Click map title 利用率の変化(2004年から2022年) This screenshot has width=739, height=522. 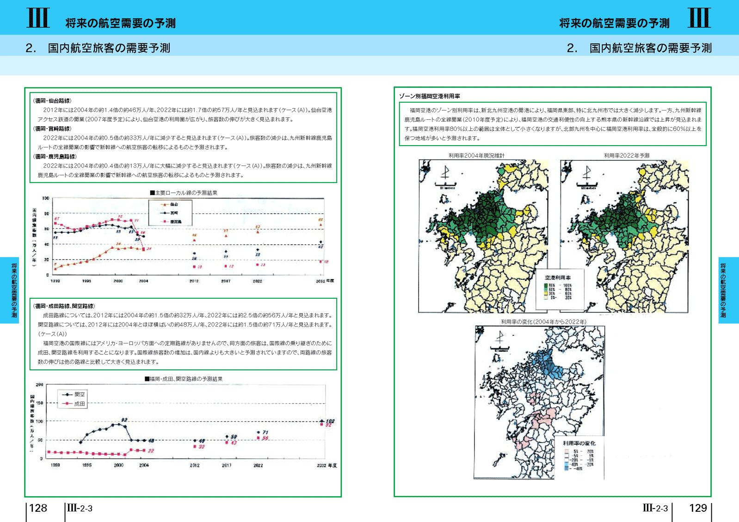(x=543, y=322)
